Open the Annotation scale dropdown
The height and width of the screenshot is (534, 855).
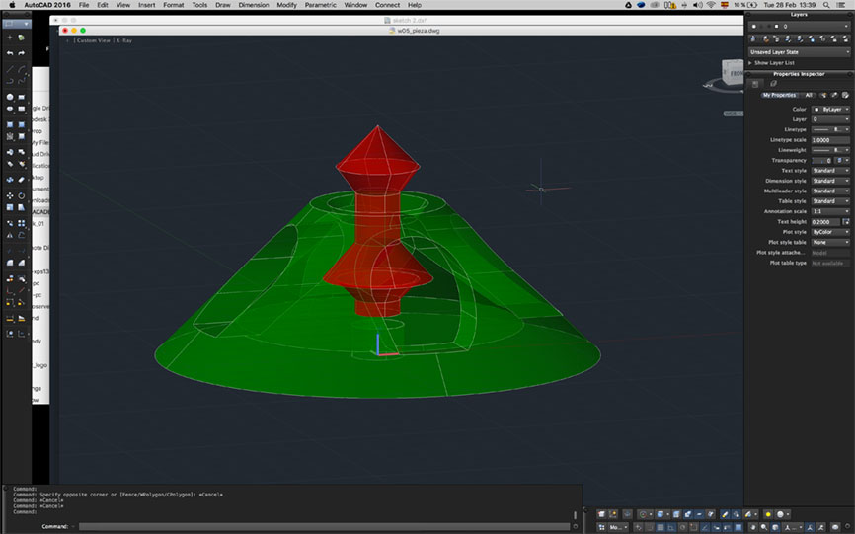[x=830, y=211]
